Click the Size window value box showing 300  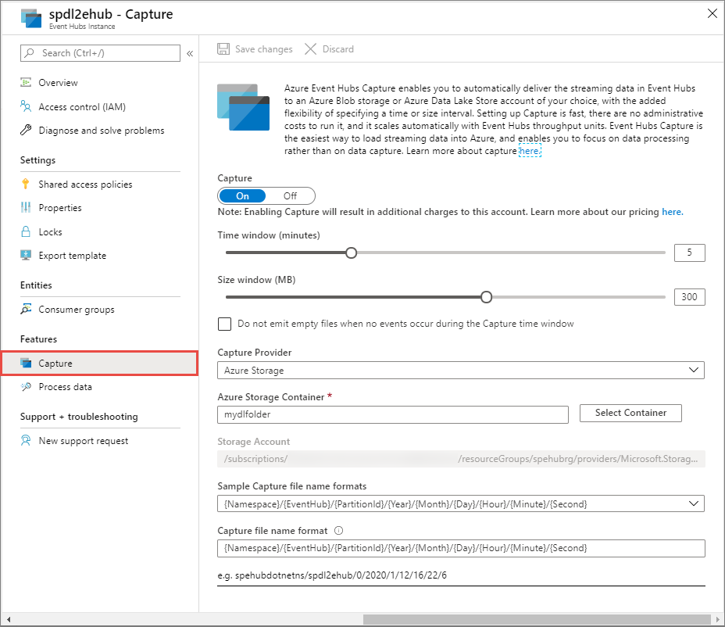coord(689,296)
